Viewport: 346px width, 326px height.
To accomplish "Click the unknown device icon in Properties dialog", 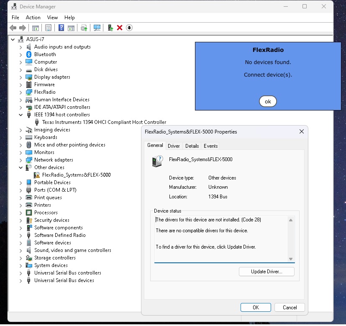I will coord(158,161).
